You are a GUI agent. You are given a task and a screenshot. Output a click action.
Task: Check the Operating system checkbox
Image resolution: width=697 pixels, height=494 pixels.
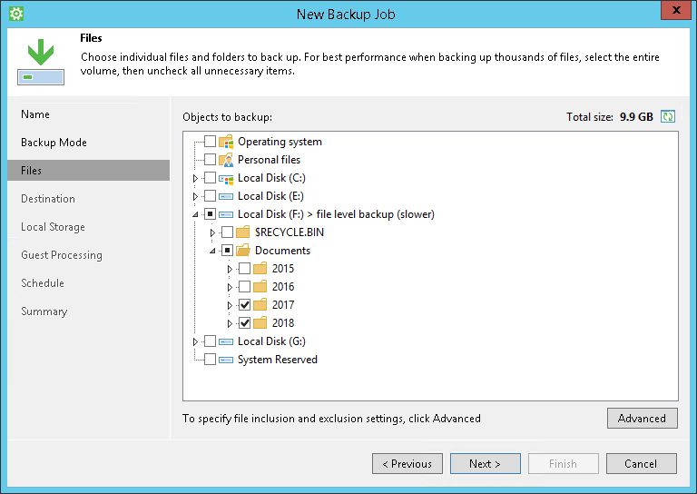pyautogui.click(x=210, y=142)
